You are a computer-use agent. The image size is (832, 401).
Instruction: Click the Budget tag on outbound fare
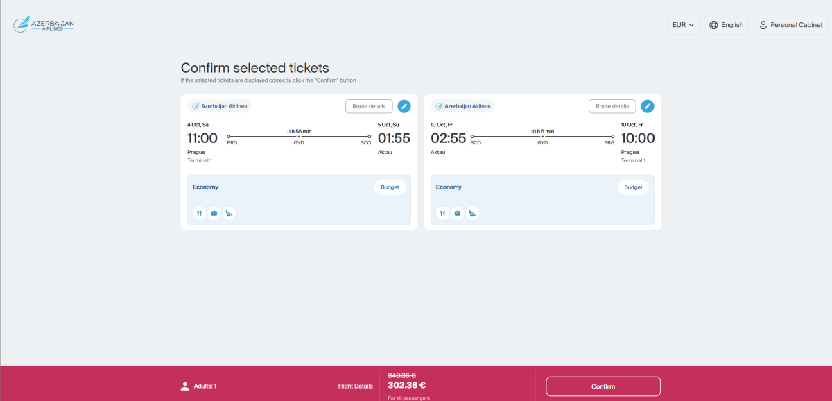(x=390, y=187)
